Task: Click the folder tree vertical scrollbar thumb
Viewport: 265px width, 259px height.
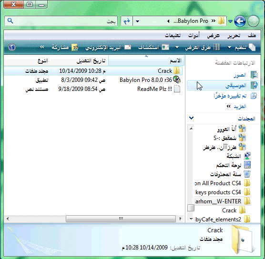Action: coord(191,208)
